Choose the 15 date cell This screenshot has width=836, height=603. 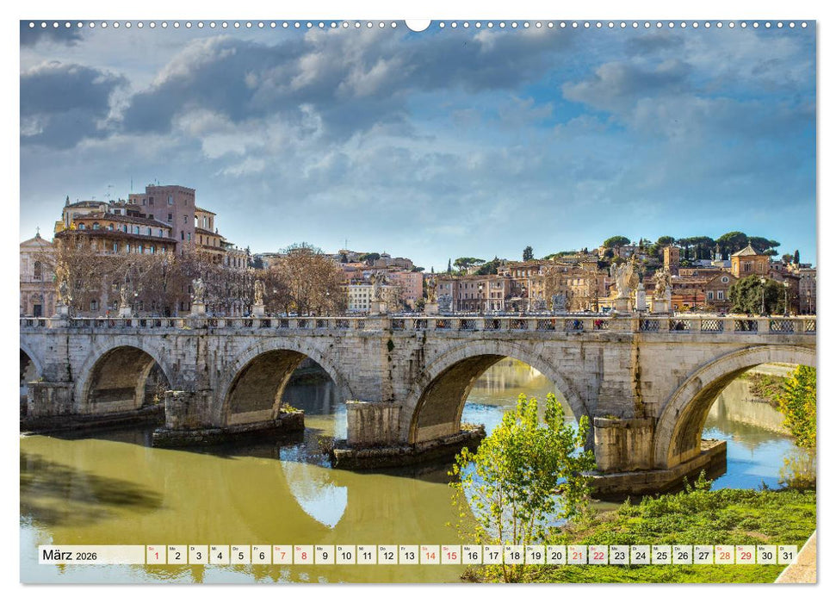pyautogui.click(x=450, y=556)
